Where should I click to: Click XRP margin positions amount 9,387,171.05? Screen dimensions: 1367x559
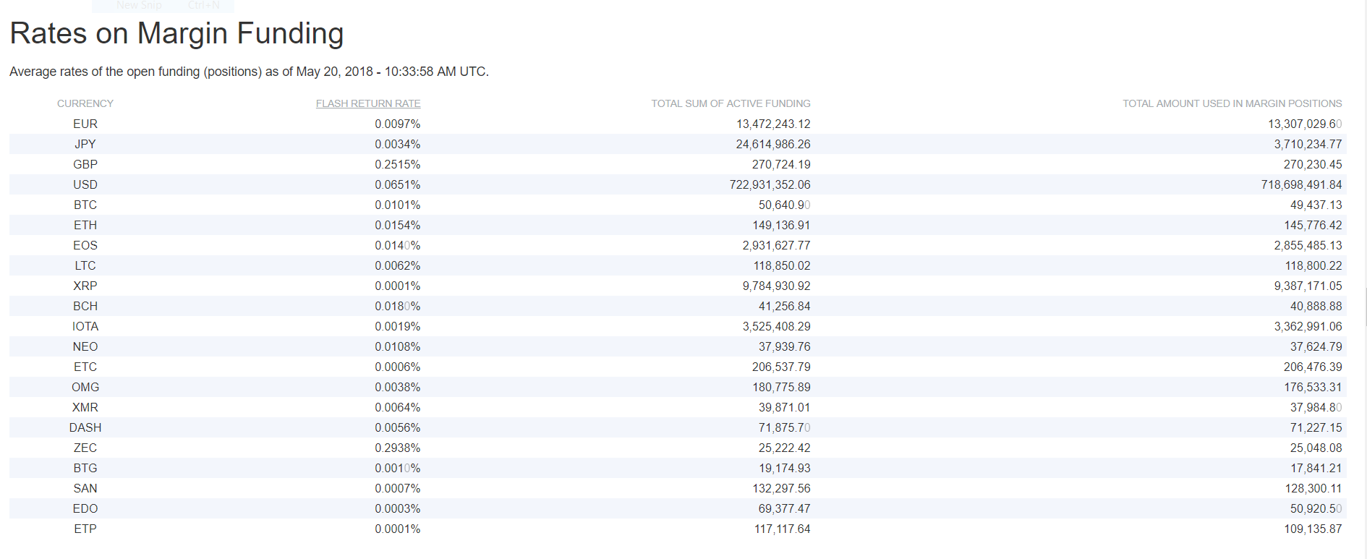coord(1308,286)
